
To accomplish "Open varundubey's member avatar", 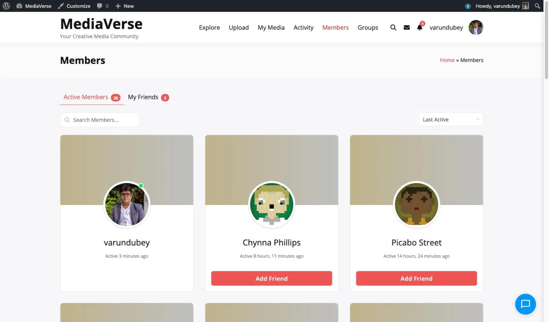I will coord(127,204).
